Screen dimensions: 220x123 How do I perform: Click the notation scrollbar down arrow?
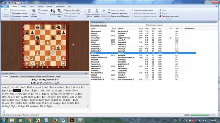pyautogui.click(x=88, y=107)
